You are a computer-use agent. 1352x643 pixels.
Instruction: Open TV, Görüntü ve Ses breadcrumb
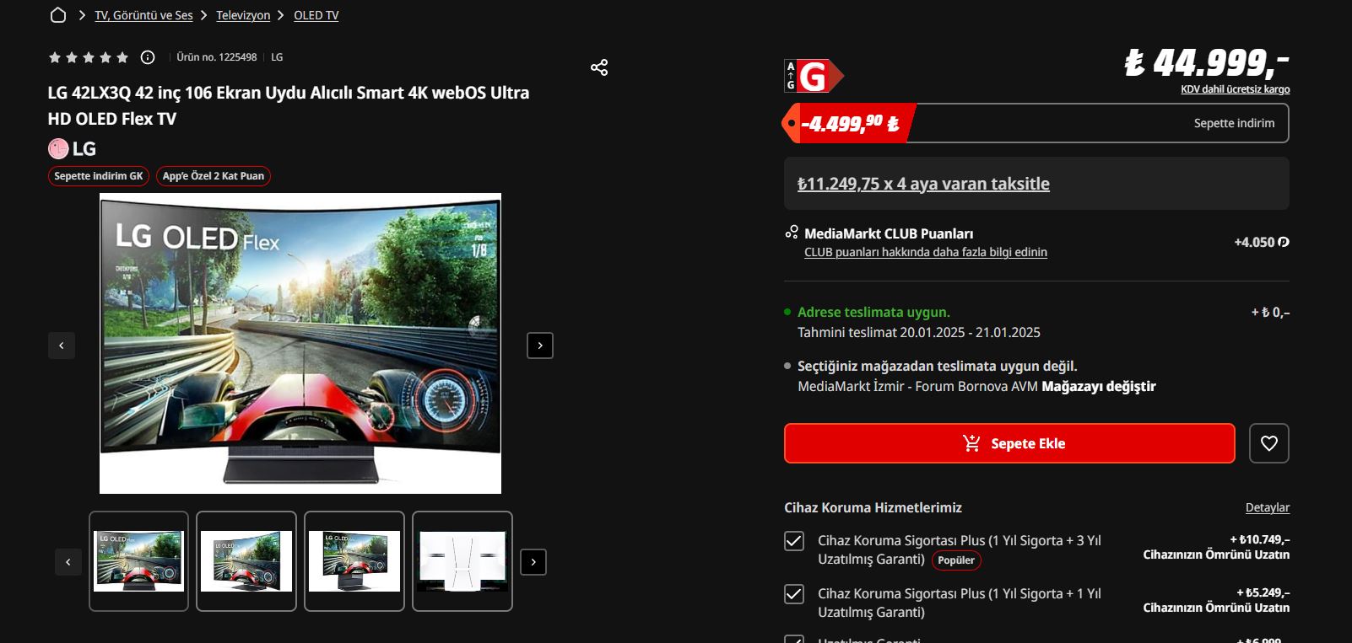pyautogui.click(x=143, y=15)
